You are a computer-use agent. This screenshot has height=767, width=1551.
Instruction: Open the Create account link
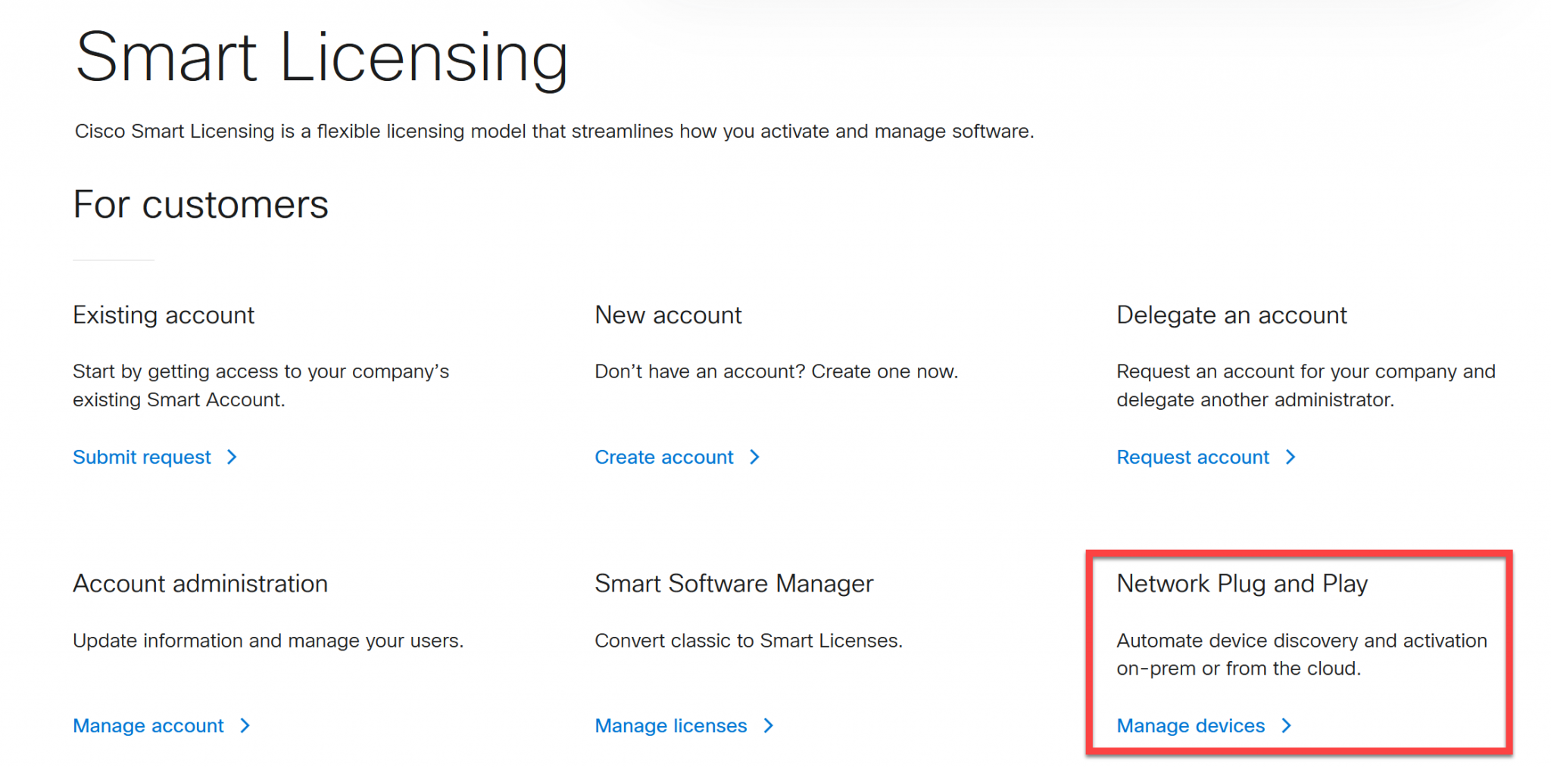click(x=663, y=457)
